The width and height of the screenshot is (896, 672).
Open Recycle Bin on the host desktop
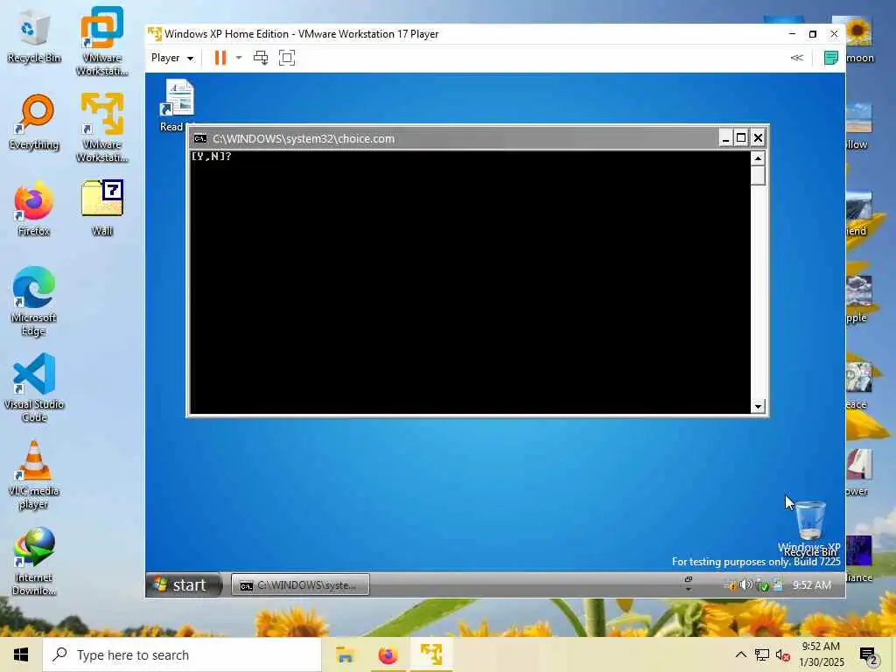pos(34,37)
